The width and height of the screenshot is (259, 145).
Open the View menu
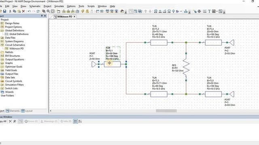coord(15,6)
